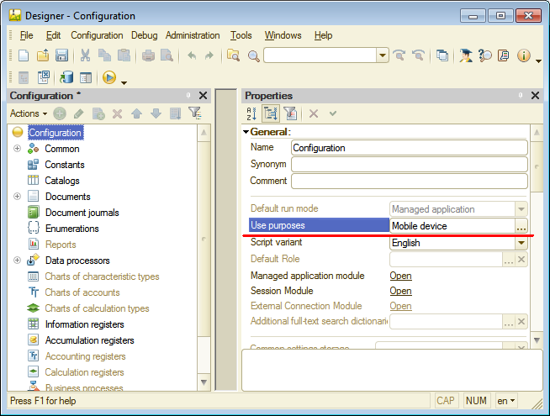Click the important-properties filter icon

click(x=290, y=113)
